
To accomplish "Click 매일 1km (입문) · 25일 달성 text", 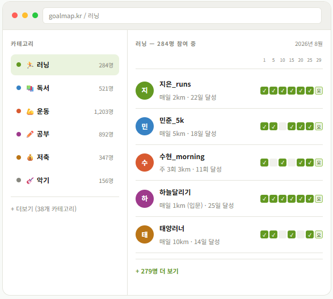I will (196, 206).
